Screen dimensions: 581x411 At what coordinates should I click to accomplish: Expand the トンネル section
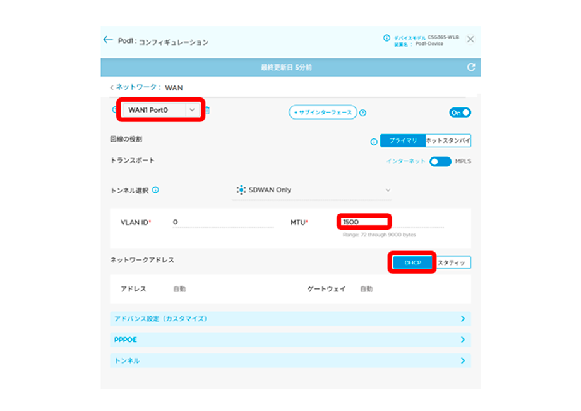[290, 360]
